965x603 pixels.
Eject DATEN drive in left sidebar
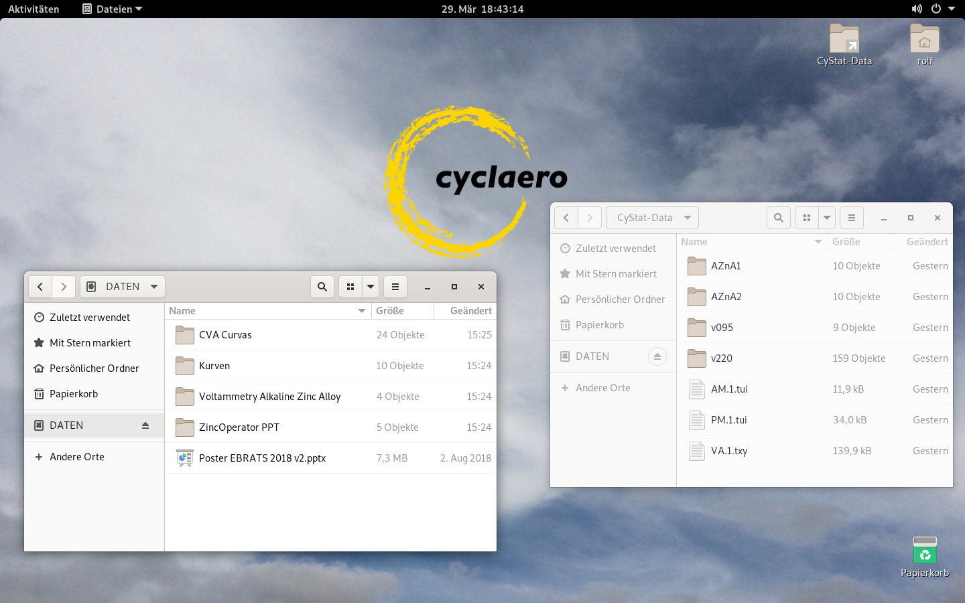pyautogui.click(x=145, y=425)
